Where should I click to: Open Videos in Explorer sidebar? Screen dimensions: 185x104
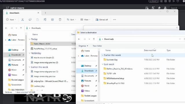tap(14, 75)
